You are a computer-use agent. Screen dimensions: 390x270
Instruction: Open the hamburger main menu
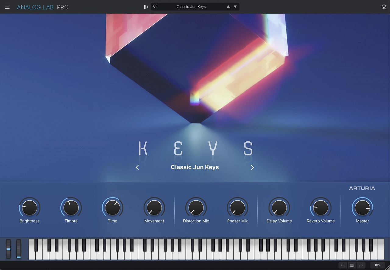point(7,7)
